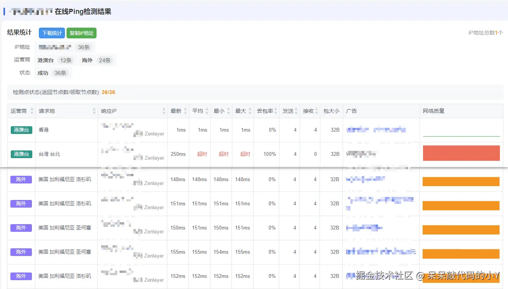This screenshot has height=289, width=508.
Task: Click the 下载统计 download button
Action: tap(52, 33)
